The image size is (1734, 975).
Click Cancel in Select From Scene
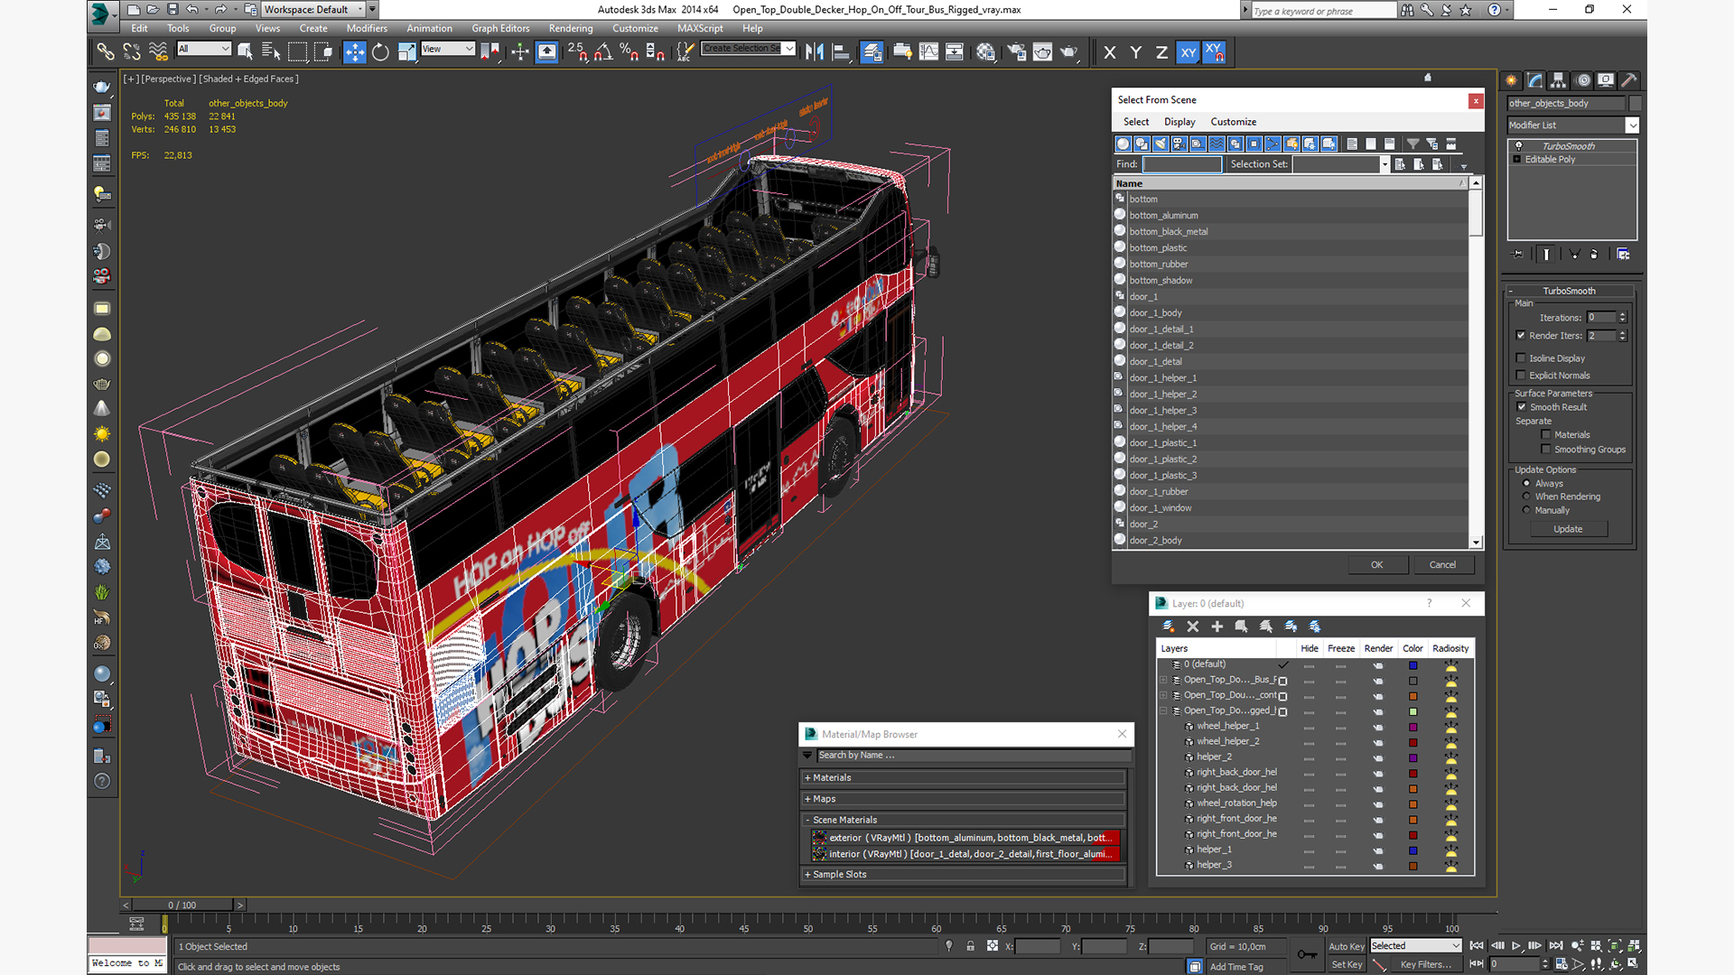tap(1442, 565)
